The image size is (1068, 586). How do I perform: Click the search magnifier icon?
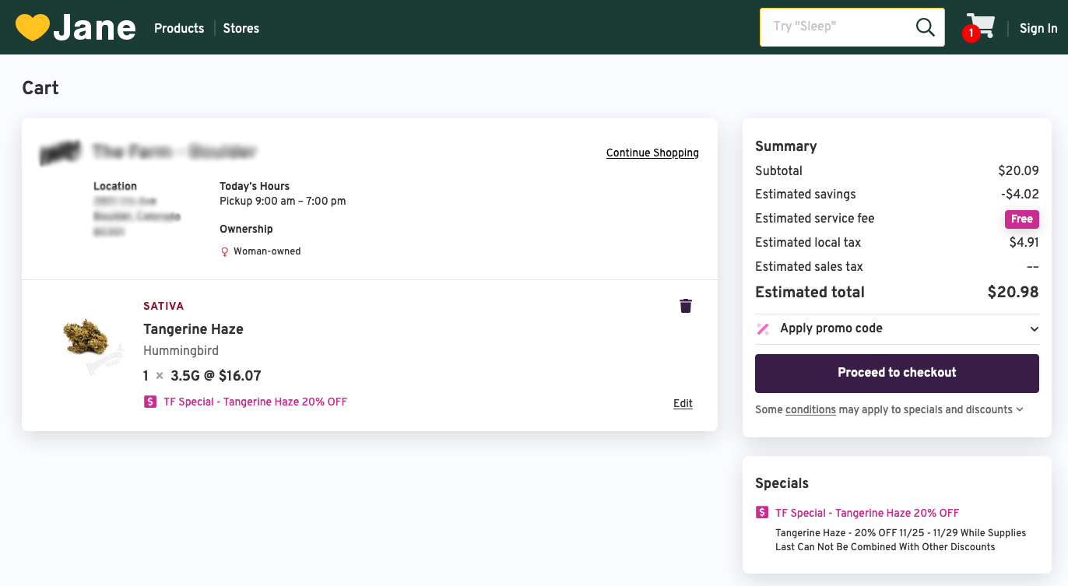pyautogui.click(x=925, y=27)
